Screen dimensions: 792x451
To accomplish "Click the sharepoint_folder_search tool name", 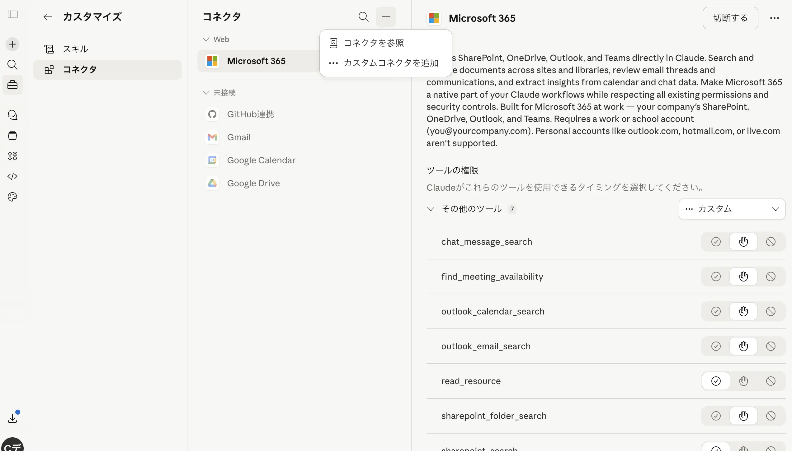I will (494, 416).
